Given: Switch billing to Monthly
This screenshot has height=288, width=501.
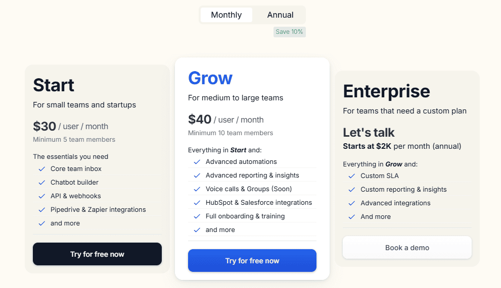Looking at the screenshot, I should pyautogui.click(x=226, y=15).
